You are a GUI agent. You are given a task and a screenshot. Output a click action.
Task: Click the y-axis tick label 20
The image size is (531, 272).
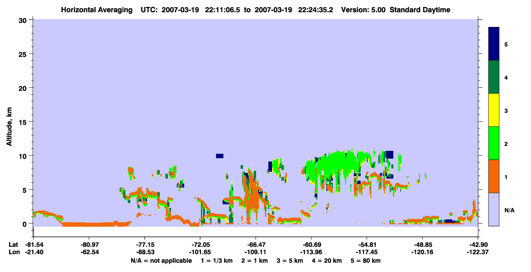pyautogui.click(x=24, y=88)
